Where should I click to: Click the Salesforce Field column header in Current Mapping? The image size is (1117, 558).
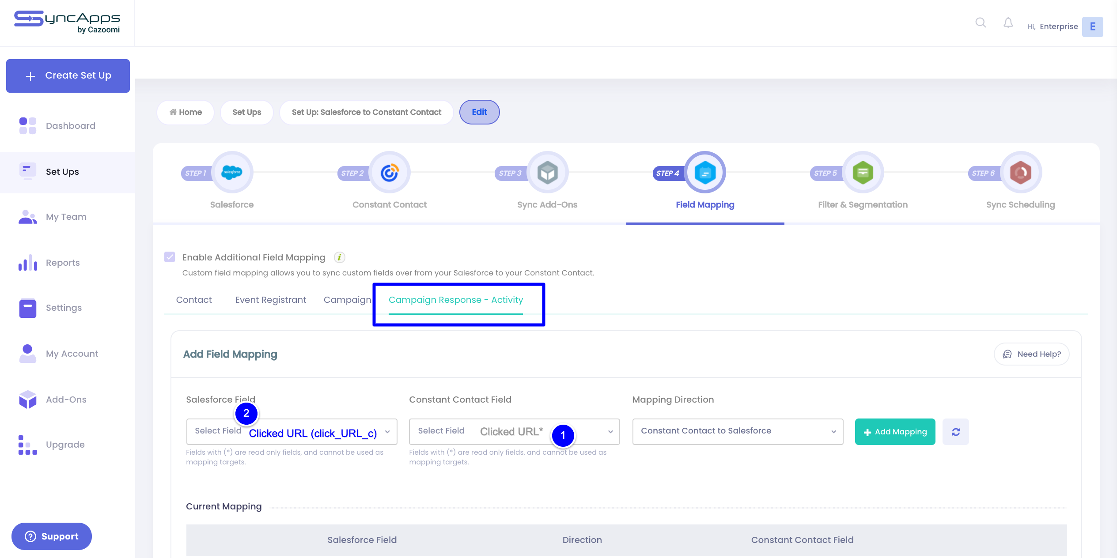(x=362, y=540)
